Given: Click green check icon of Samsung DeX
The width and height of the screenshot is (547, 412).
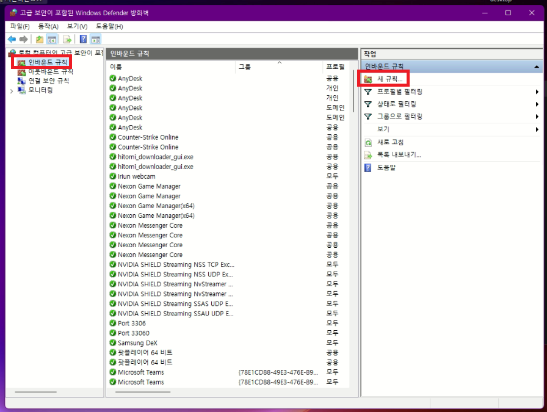Looking at the screenshot, I should point(113,342).
